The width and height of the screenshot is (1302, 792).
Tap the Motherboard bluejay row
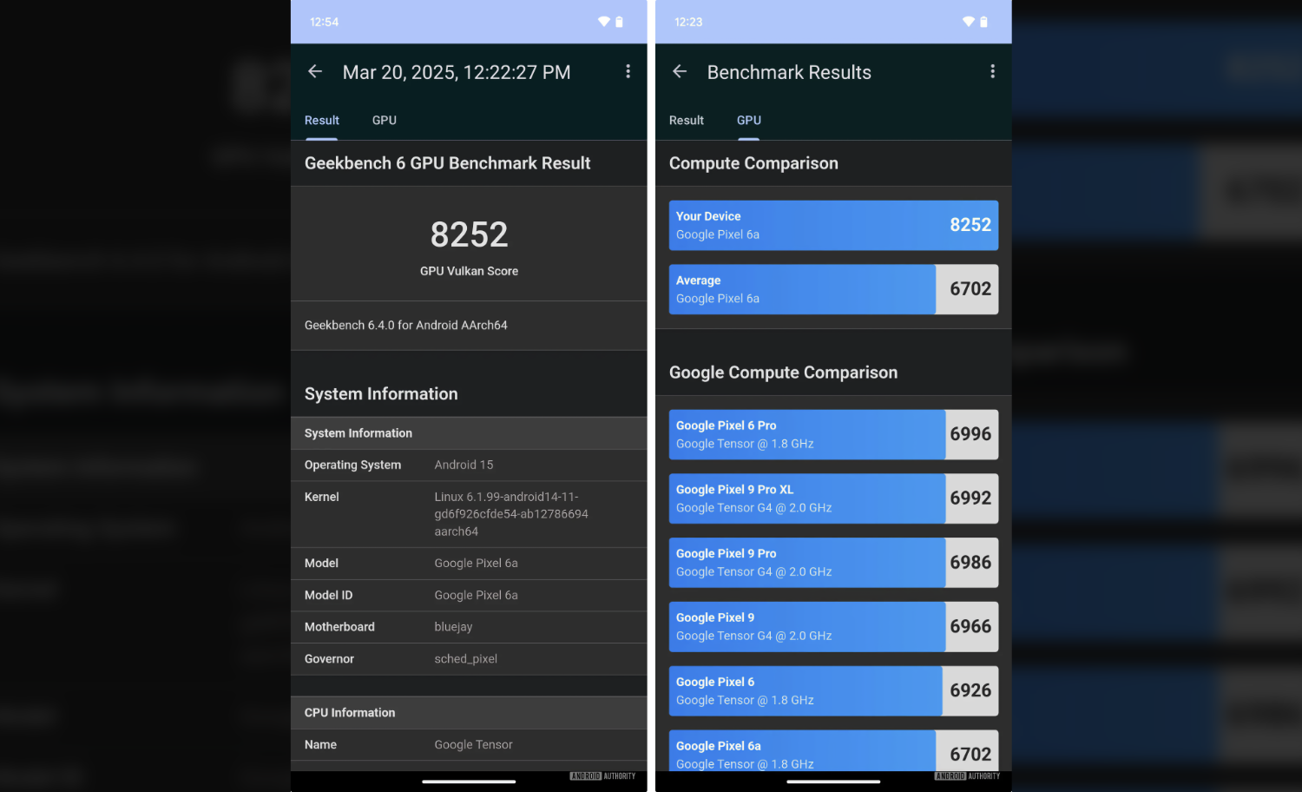469,627
